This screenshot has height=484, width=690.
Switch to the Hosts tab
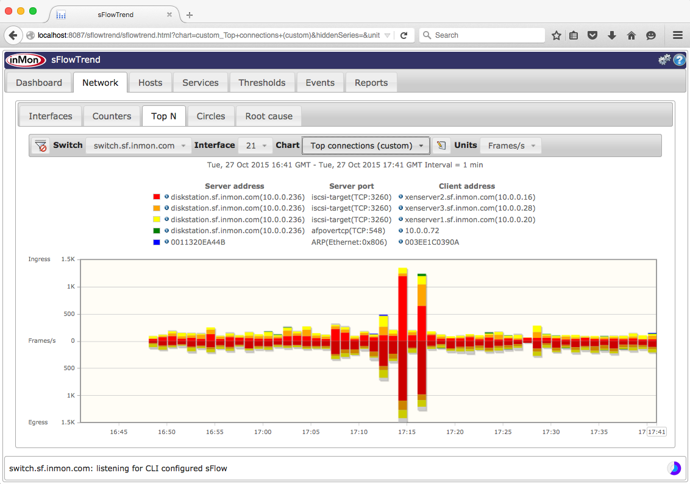click(x=150, y=82)
